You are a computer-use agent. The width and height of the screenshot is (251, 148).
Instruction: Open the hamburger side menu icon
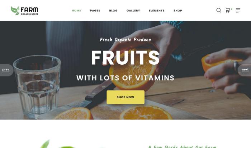coord(238,10)
